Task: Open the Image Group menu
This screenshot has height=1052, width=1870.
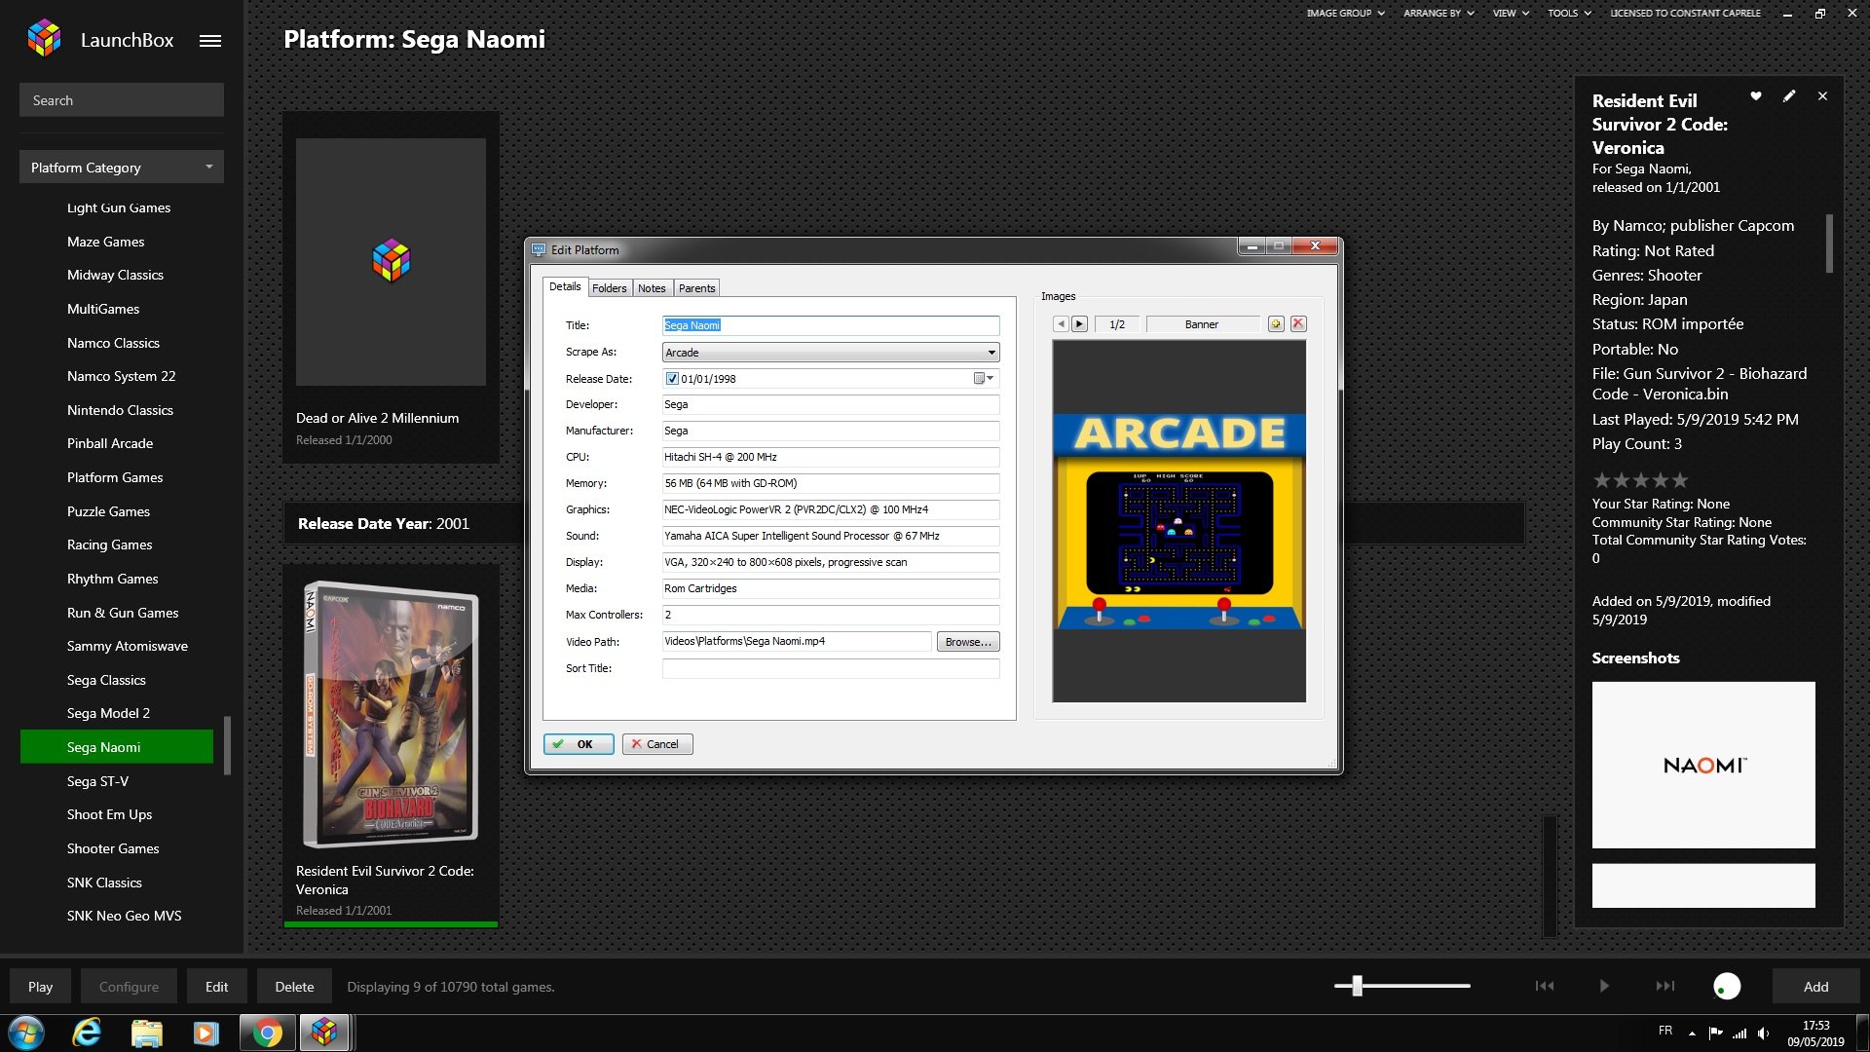Action: pyautogui.click(x=1345, y=14)
